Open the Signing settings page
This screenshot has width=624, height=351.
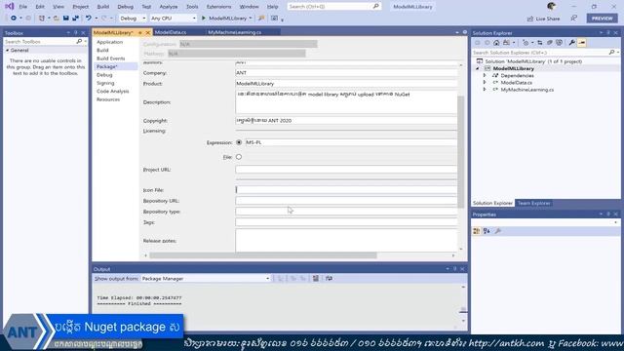click(x=105, y=83)
